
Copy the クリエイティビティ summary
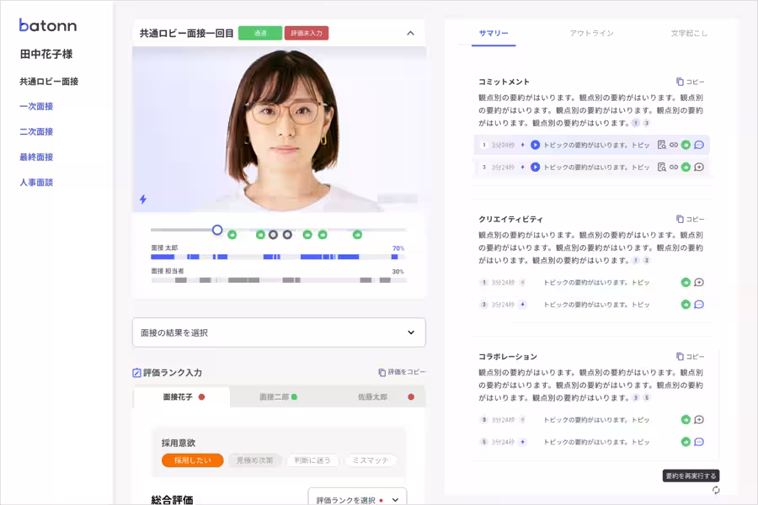(x=691, y=219)
